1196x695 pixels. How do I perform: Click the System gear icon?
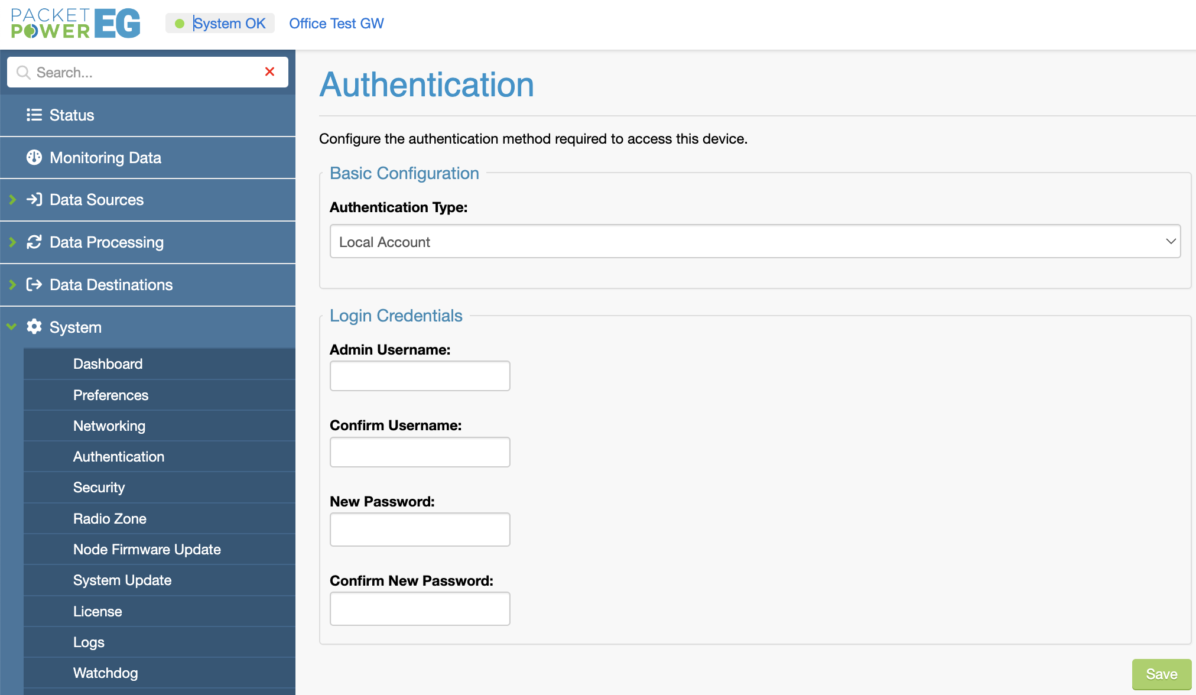coord(34,327)
